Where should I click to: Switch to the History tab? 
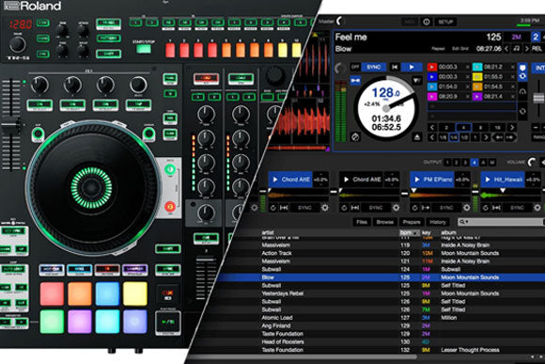[x=437, y=222]
